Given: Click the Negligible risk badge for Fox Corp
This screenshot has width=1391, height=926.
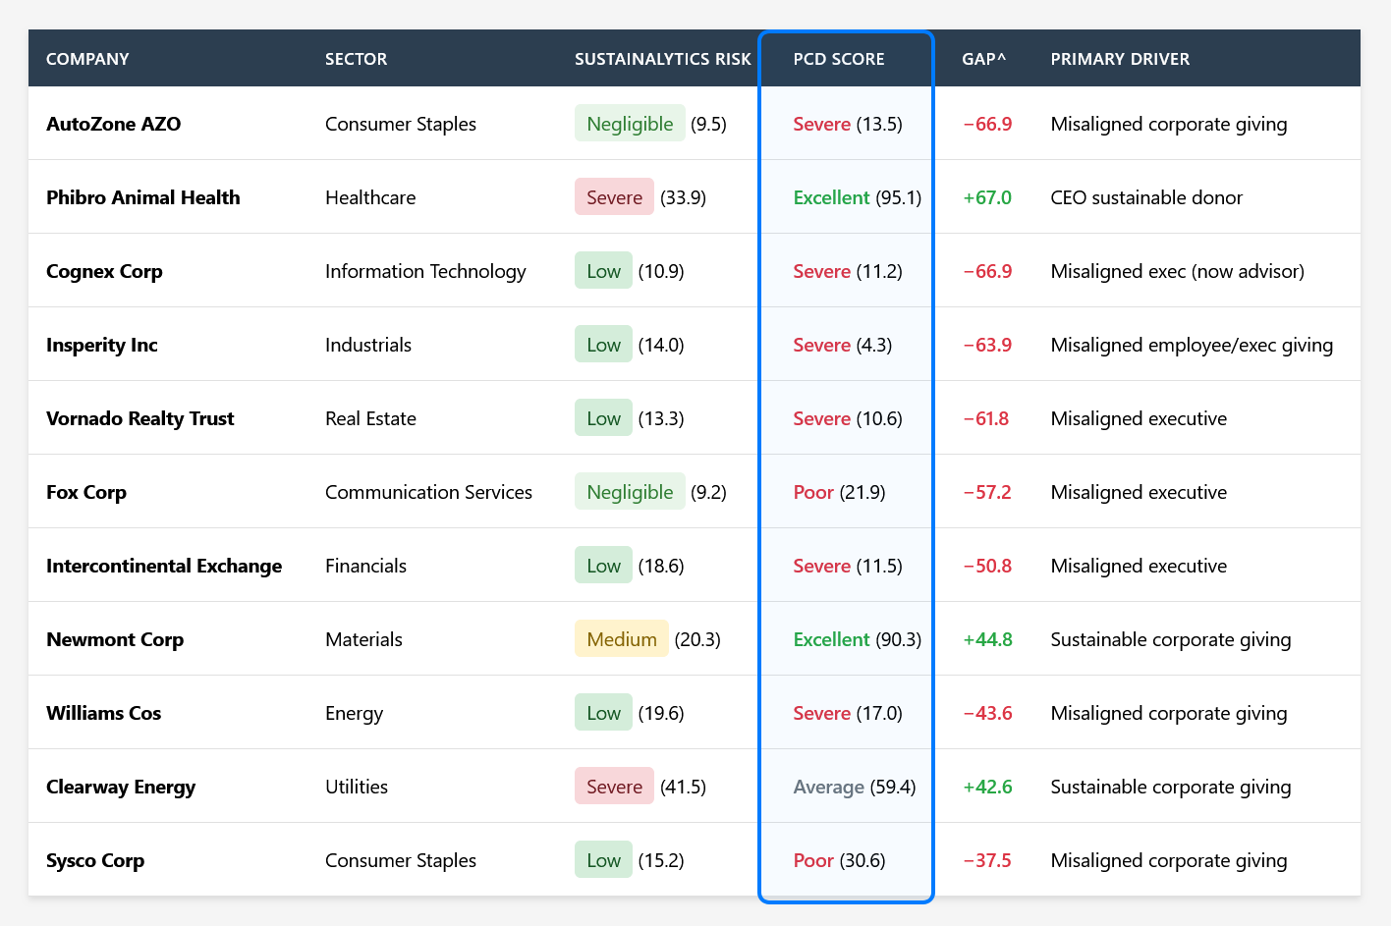Looking at the screenshot, I should [630, 492].
